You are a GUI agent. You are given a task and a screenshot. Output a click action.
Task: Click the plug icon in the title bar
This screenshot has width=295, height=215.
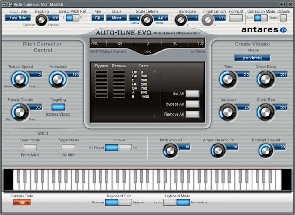[x=10, y=4]
